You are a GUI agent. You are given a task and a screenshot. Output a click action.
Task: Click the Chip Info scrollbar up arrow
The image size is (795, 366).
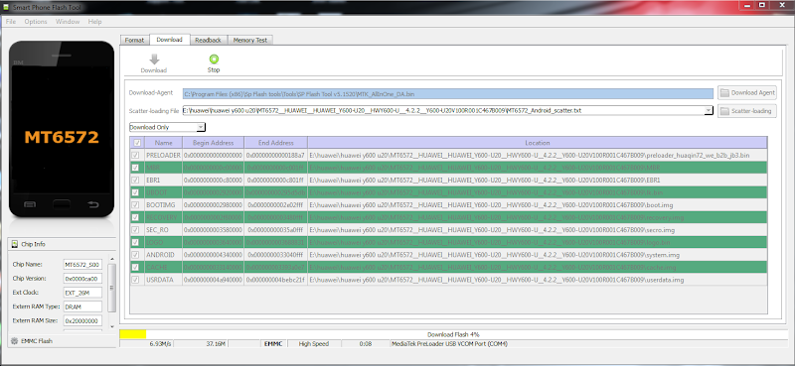tap(112, 260)
